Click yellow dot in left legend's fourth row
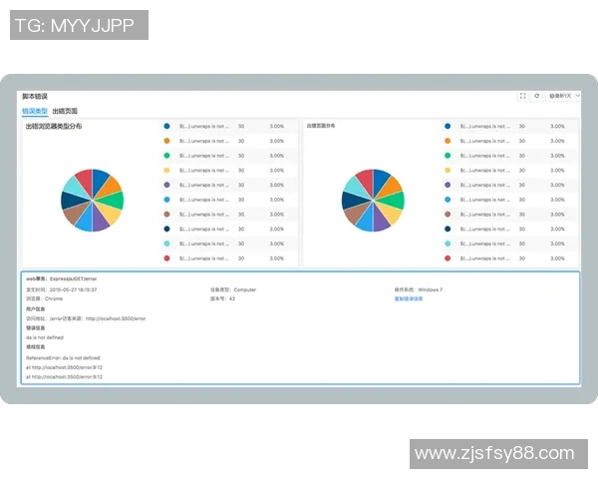The width and height of the screenshot is (598, 479). (x=167, y=171)
